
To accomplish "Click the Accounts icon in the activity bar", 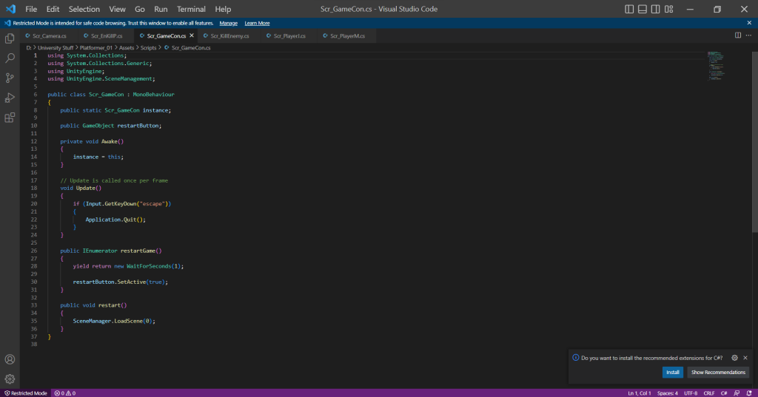I will (10, 360).
